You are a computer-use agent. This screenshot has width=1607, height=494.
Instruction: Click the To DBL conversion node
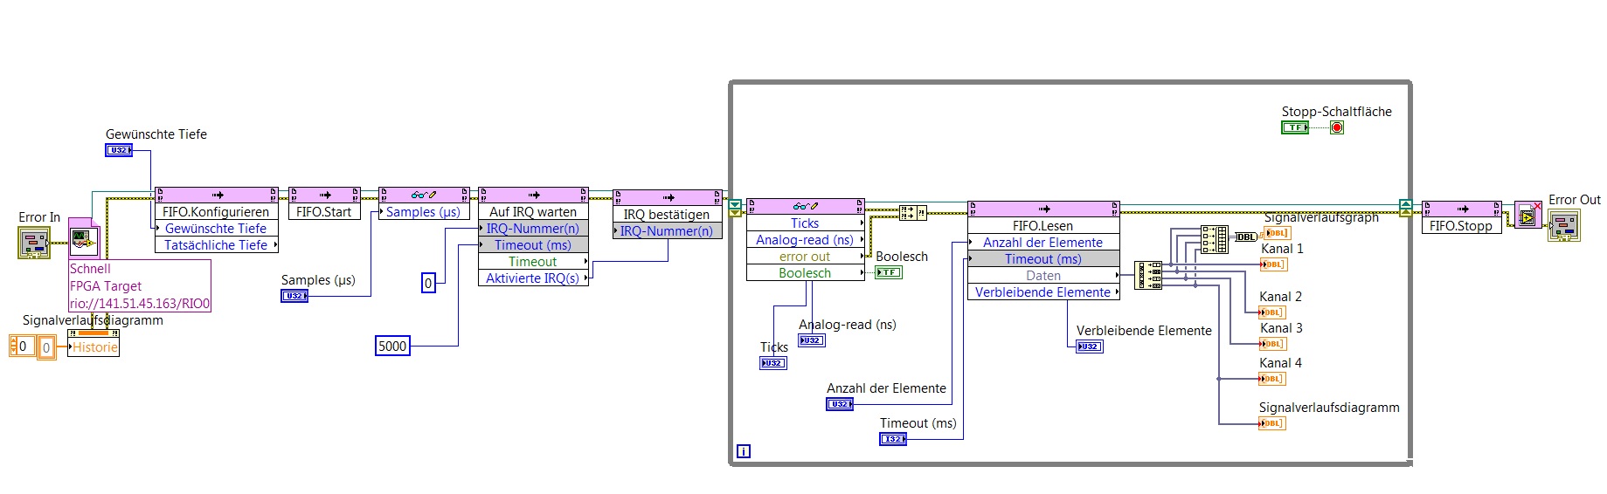click(x=1245, y=237)
